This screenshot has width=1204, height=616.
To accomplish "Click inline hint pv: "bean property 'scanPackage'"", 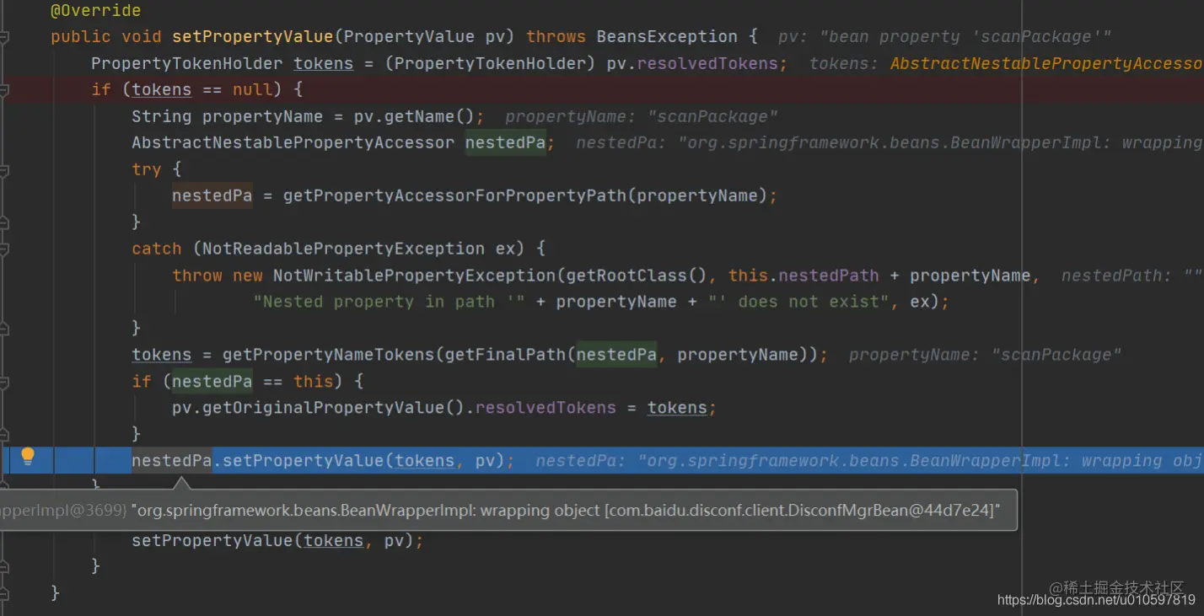I will [944, 37].
